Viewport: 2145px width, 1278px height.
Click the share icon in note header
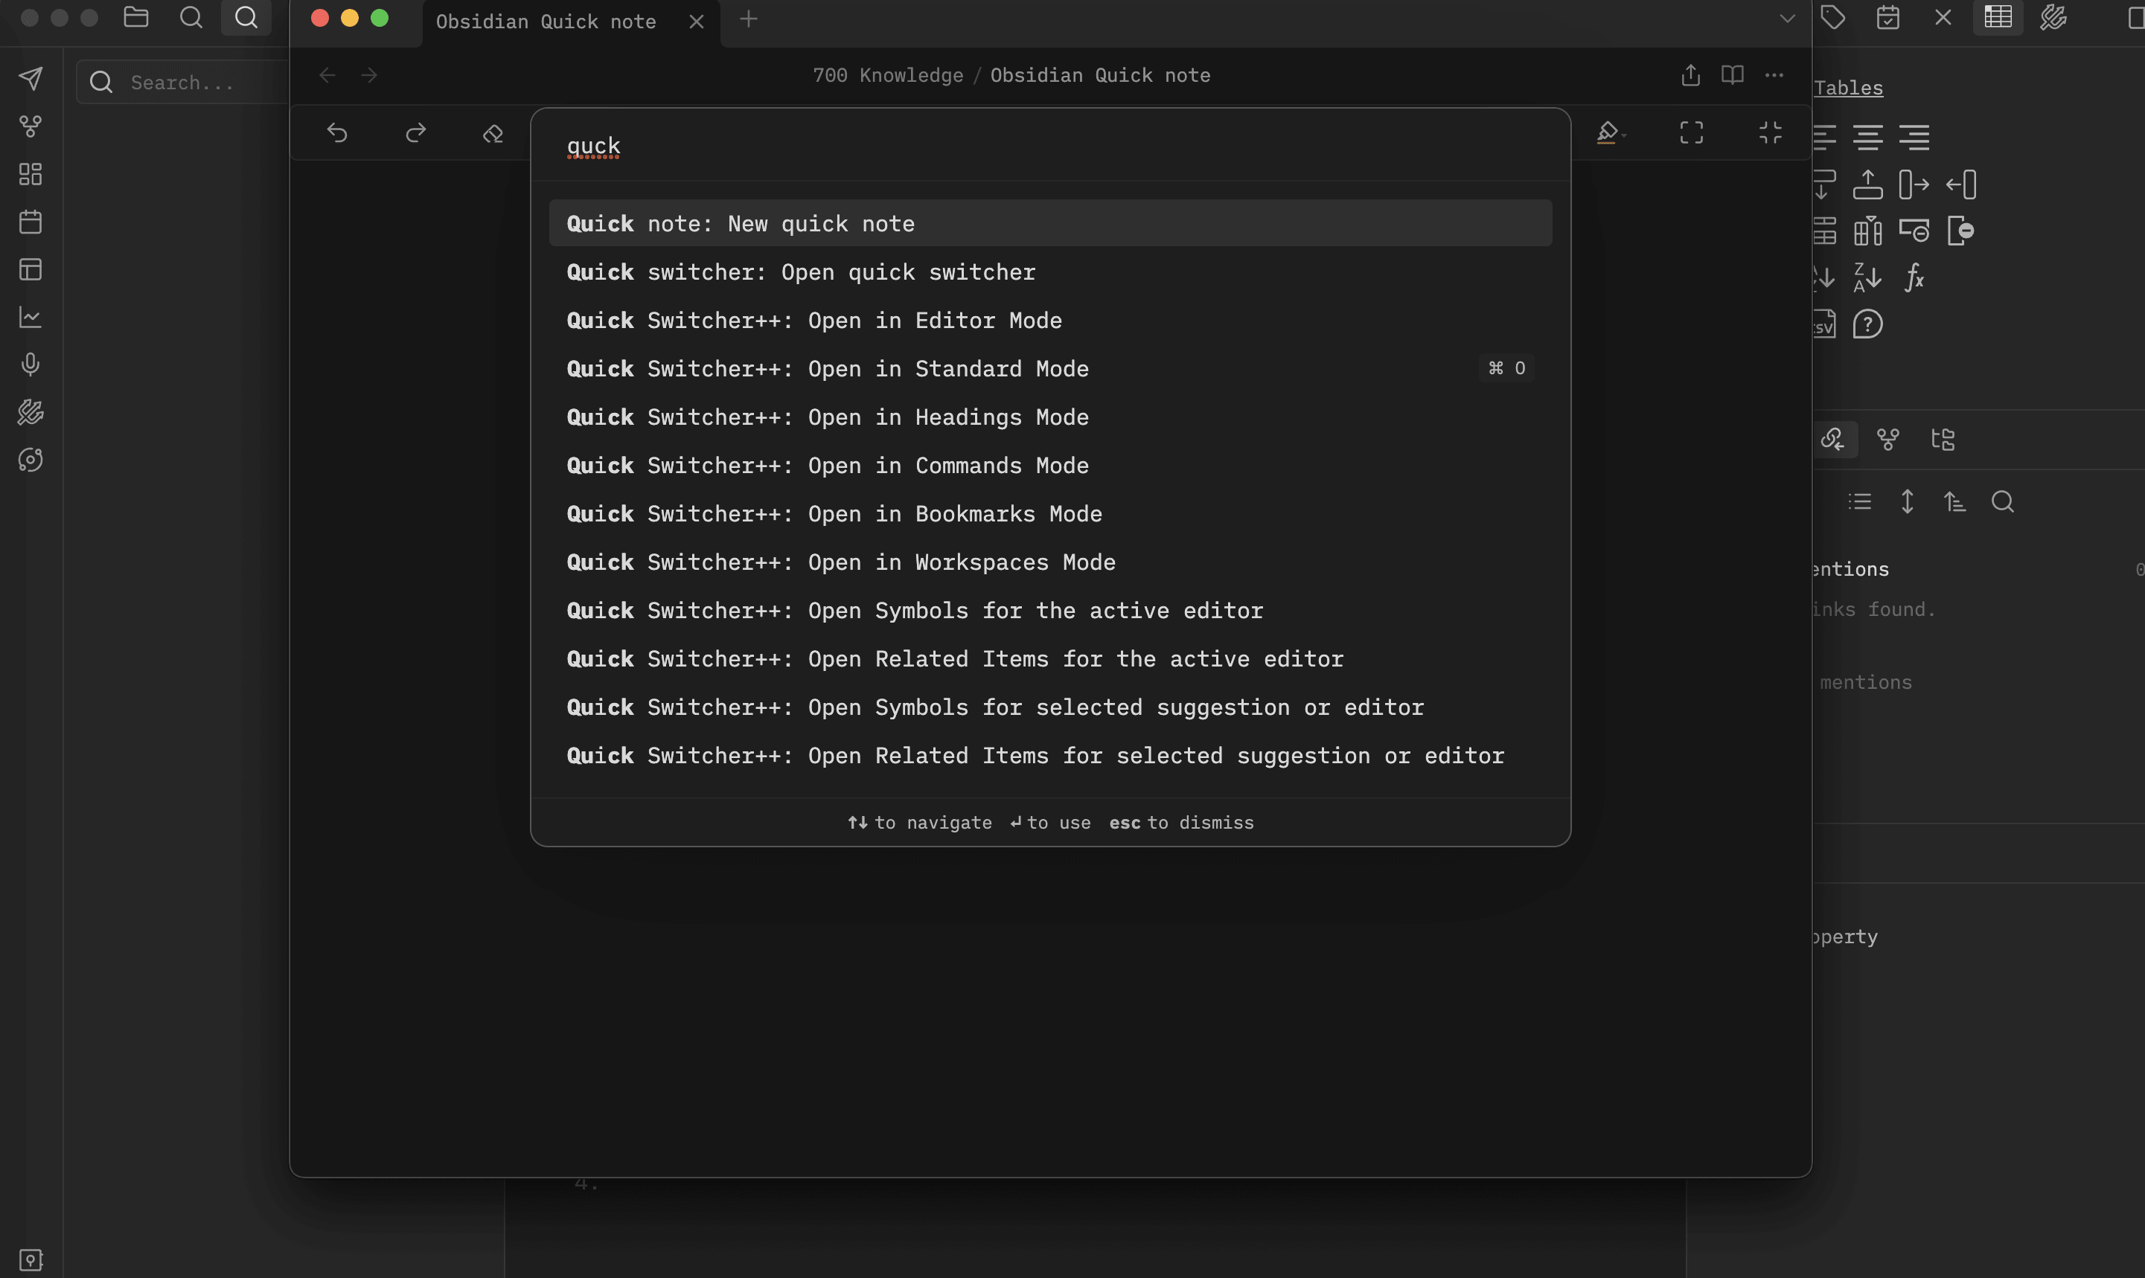tap(1691, 76)
